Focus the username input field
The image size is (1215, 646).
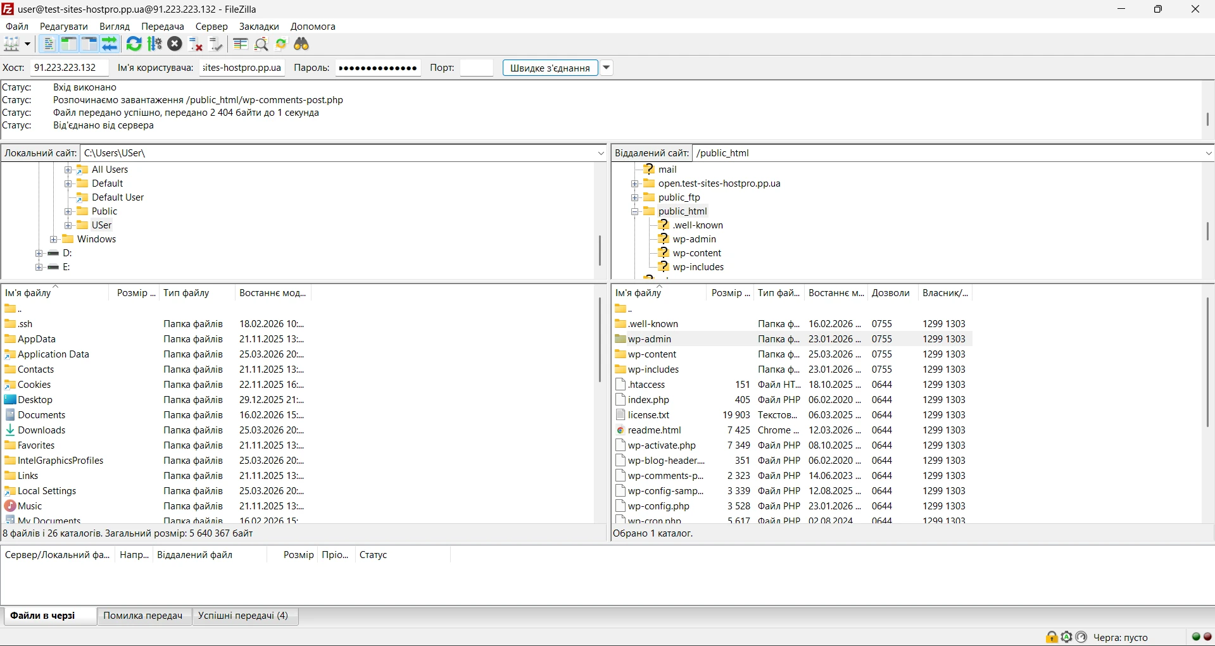(242, 68)
